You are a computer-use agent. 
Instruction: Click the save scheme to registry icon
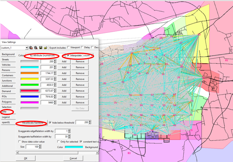point(31,48)
